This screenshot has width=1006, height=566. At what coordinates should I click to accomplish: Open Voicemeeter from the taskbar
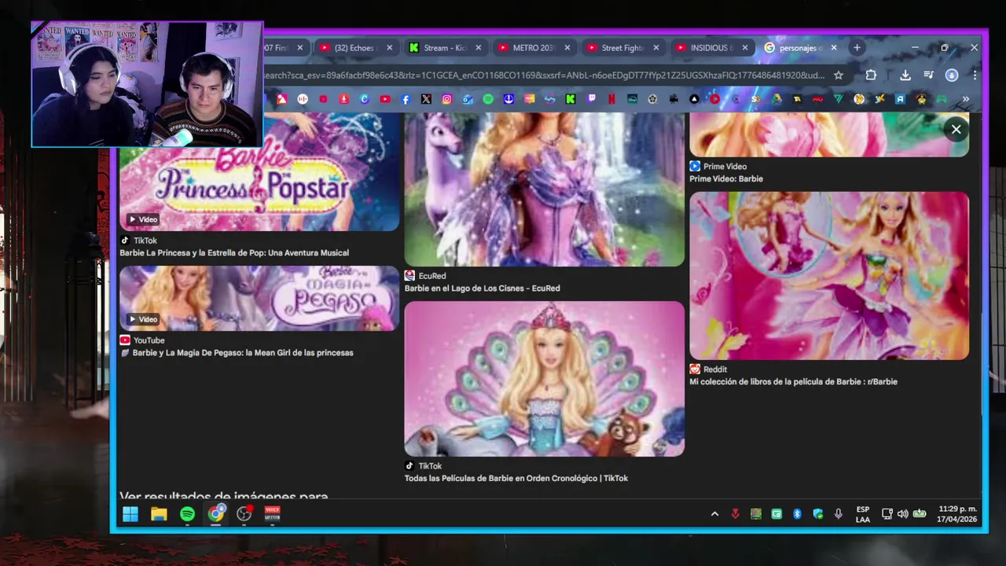coord(272,514)
